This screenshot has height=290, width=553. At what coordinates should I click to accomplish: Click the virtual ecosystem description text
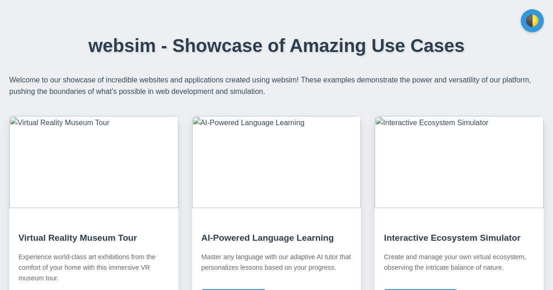(x=455, y=262)
